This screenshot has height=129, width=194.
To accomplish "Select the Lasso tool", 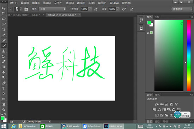I will point(4,19).
